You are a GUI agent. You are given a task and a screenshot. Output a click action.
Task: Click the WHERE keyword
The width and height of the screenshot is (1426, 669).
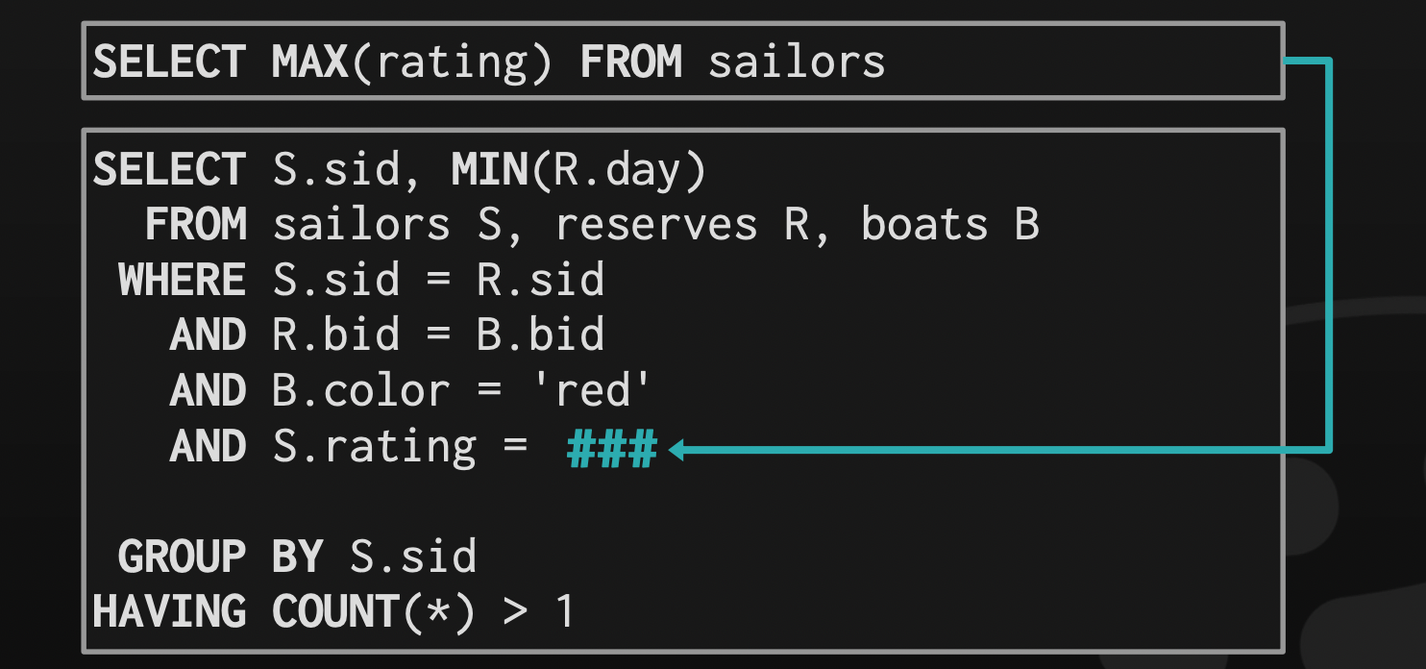182,281
